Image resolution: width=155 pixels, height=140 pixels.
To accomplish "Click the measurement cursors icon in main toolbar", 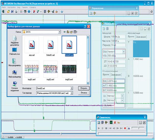I will coord(53,11).
